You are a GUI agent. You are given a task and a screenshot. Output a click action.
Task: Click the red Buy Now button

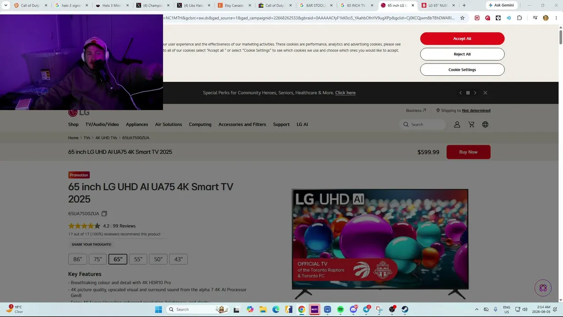click(x=468, y=152)
